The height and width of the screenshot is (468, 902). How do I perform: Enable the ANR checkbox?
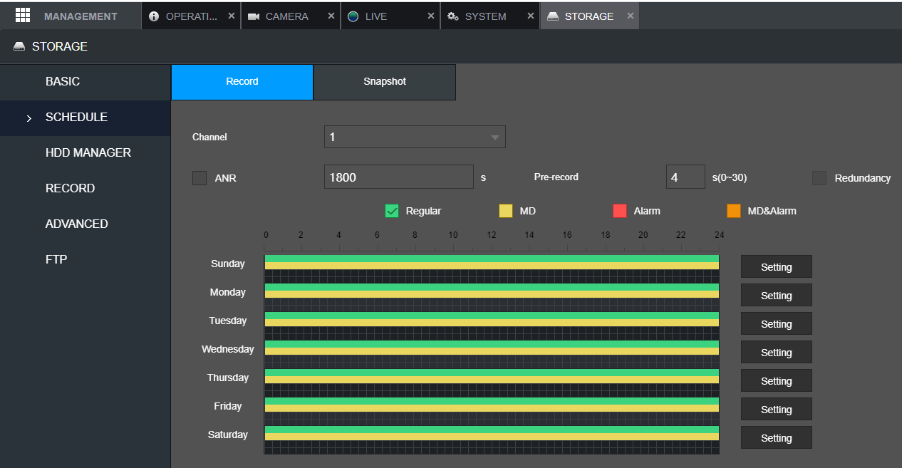199,178
